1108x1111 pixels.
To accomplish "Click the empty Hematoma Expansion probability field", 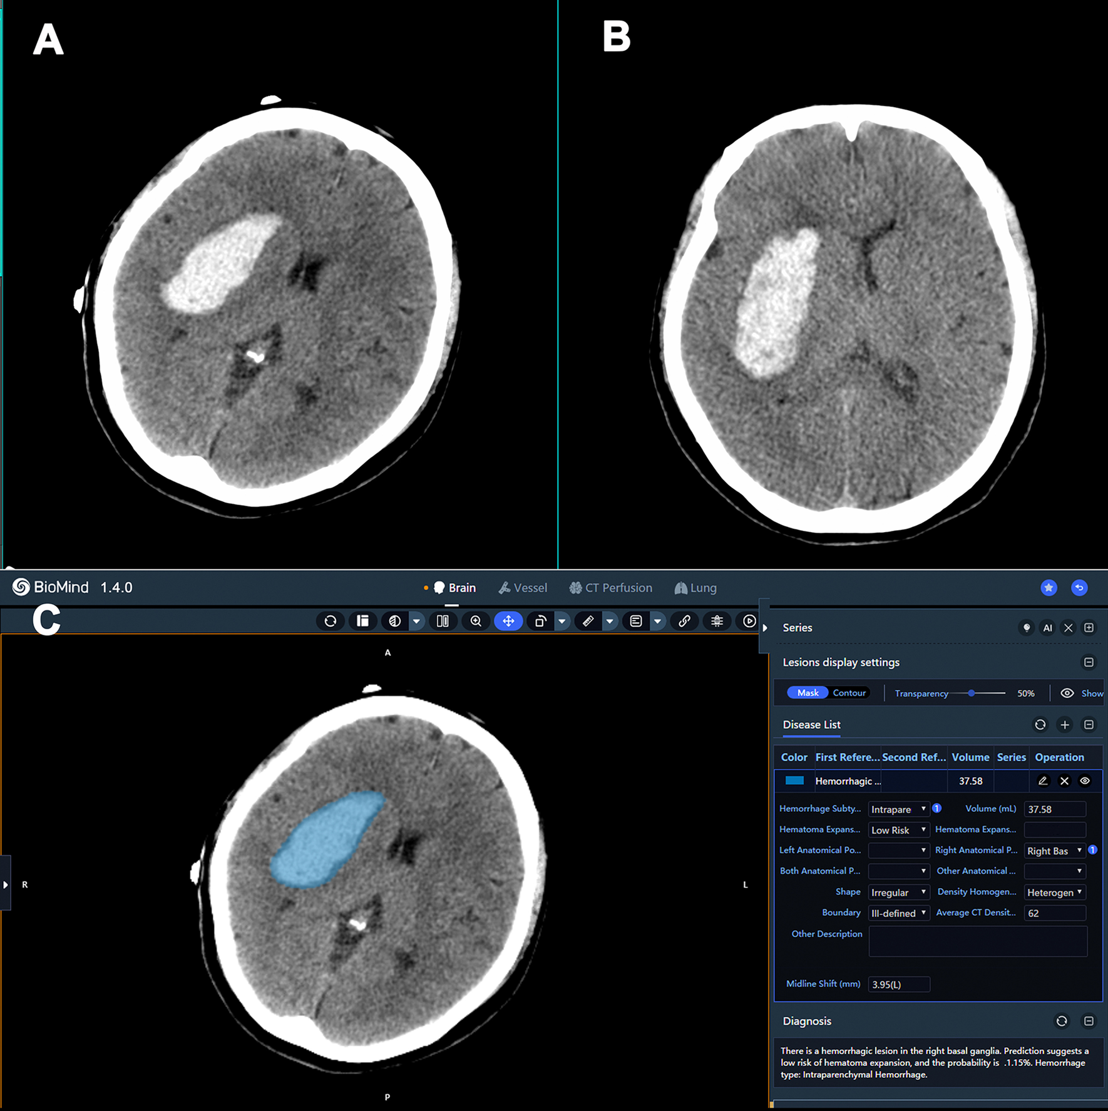I will point(1055,830).
